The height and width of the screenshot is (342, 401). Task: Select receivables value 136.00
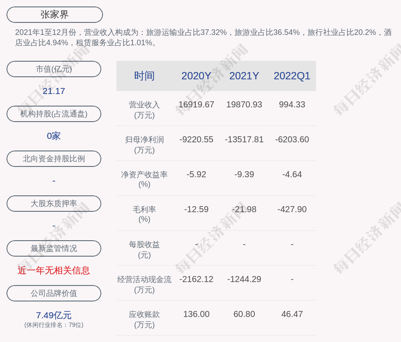(x=196, y=314)
